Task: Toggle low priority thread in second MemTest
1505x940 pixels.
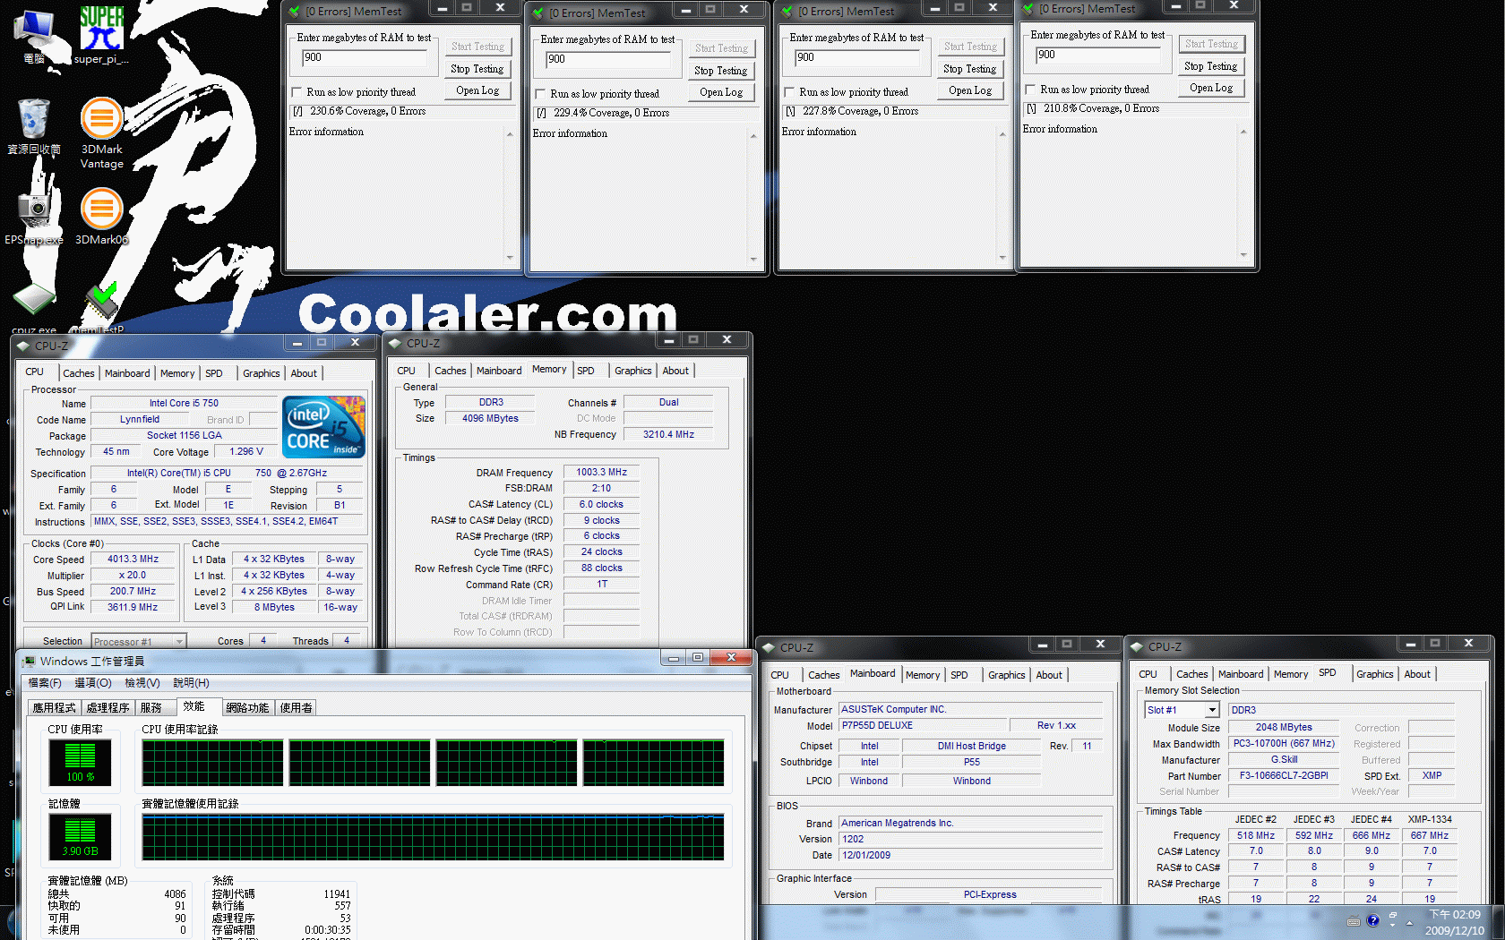Action: tap(540, 94)
